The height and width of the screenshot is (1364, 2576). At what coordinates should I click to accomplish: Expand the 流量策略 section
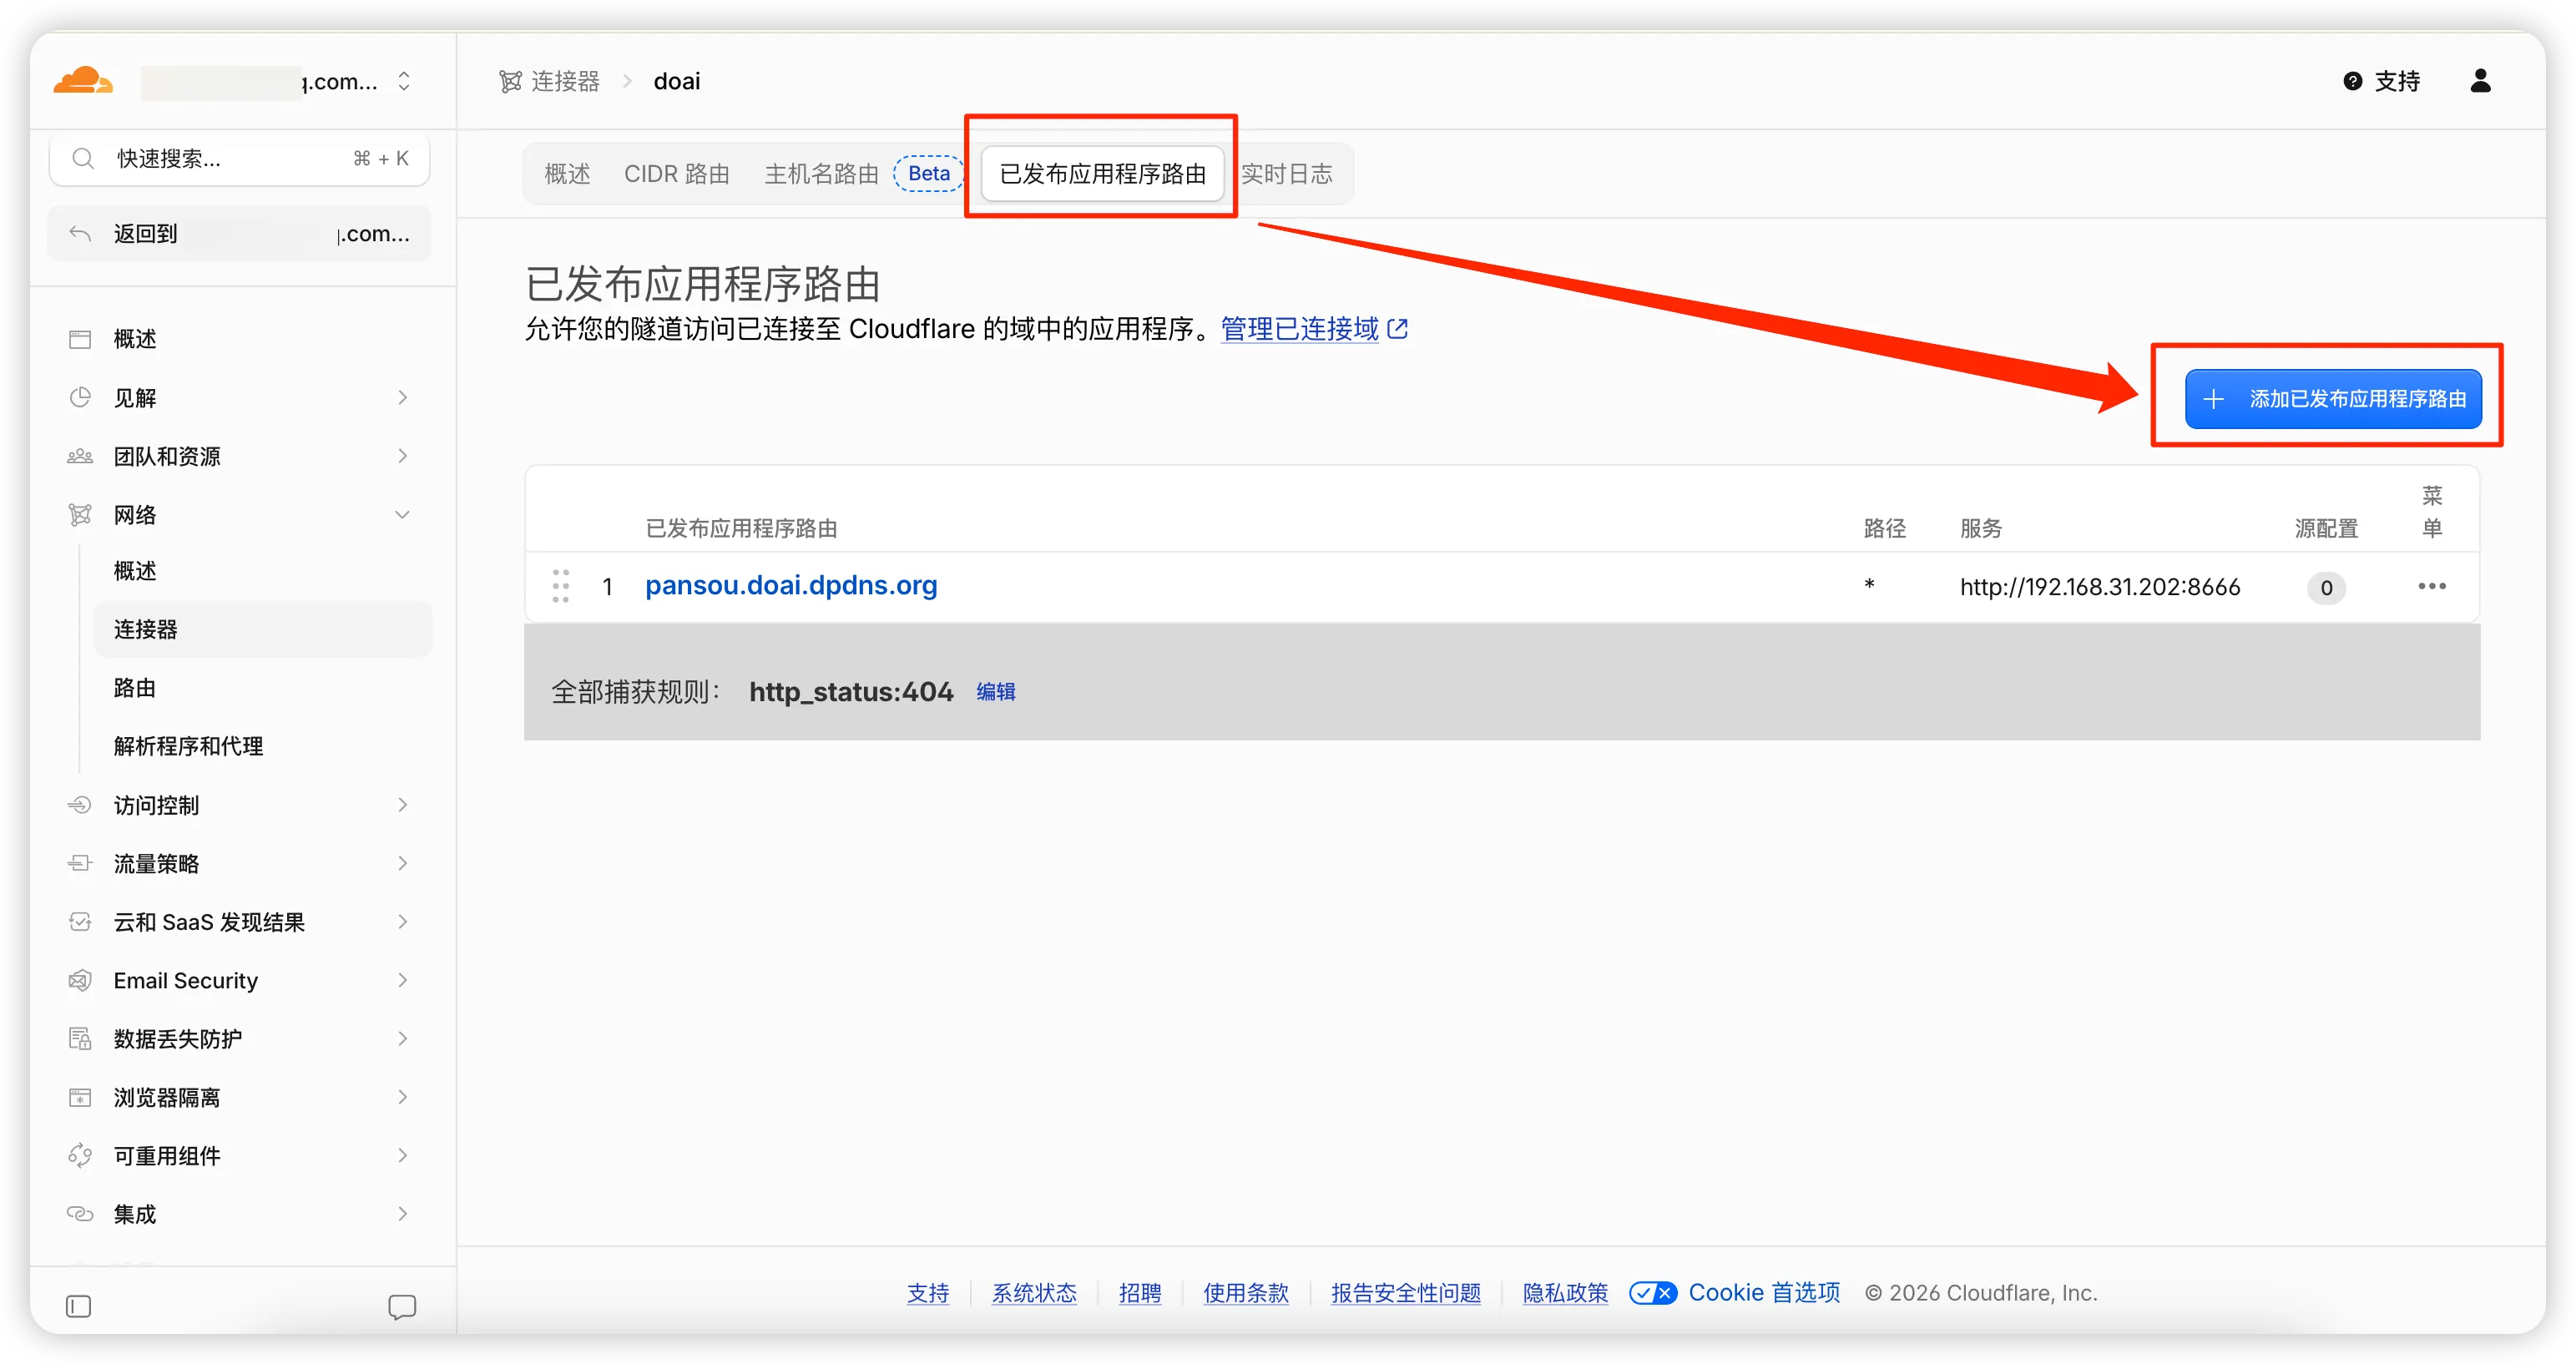pyautogui.click(x=402, y=863)
